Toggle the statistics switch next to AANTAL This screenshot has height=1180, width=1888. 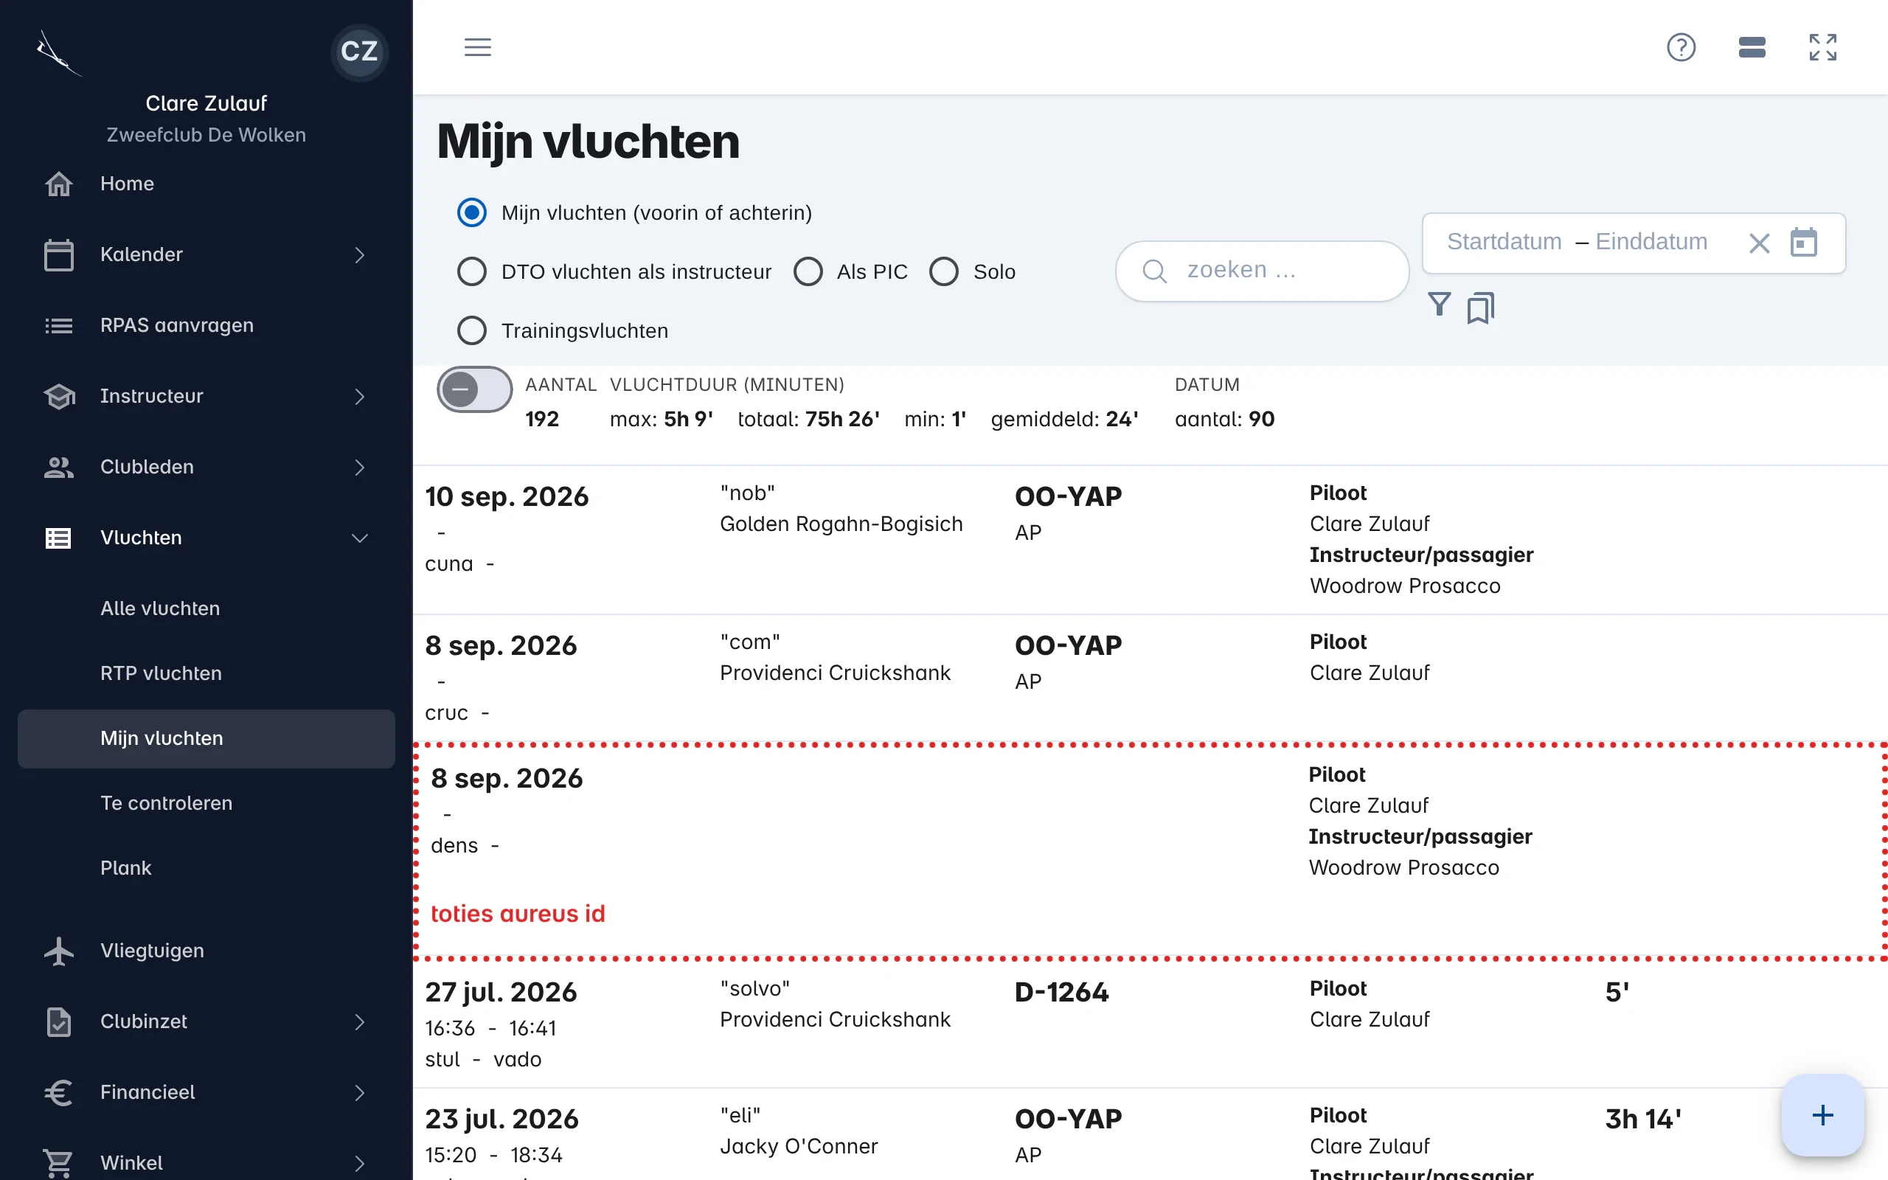point(474,389)
